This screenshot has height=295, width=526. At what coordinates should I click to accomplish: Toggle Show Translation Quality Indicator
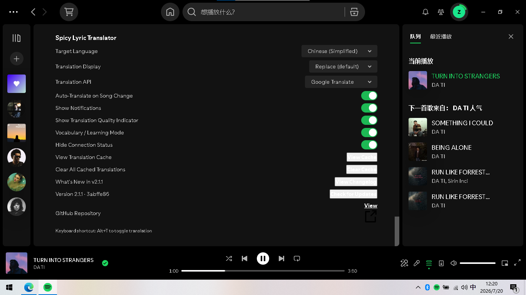(x=369, y=120)
